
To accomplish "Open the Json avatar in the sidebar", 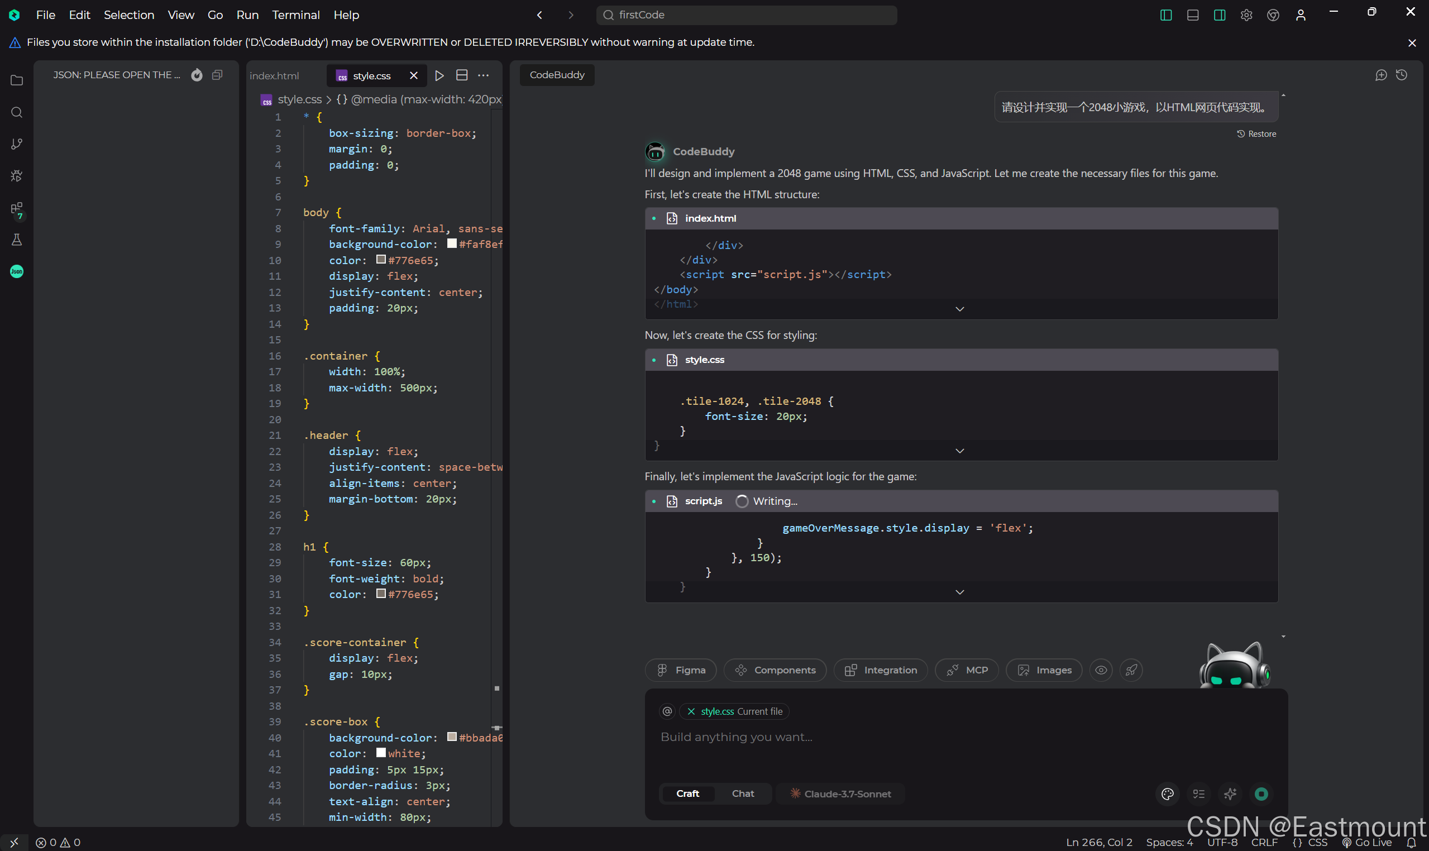I will 16,271.
